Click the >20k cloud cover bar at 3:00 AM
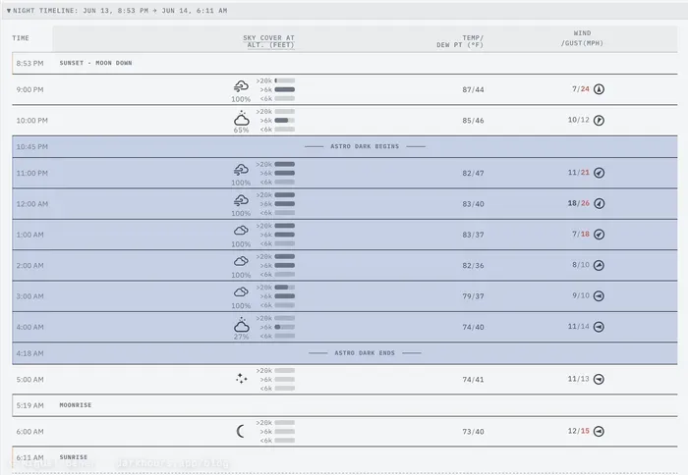This screenshot has width=688, height=475. [x=285, y=288]
